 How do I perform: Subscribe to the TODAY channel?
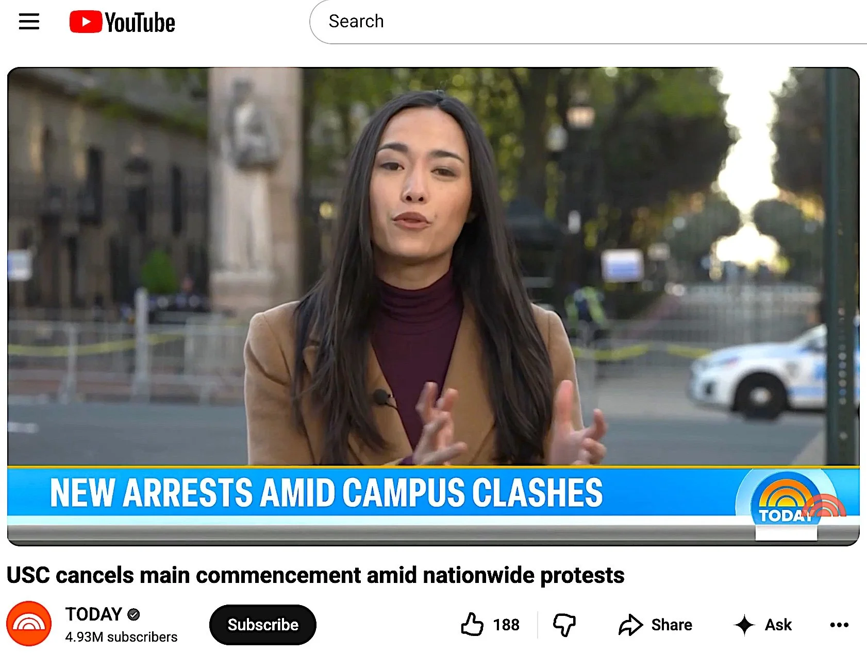click(263, 625)
